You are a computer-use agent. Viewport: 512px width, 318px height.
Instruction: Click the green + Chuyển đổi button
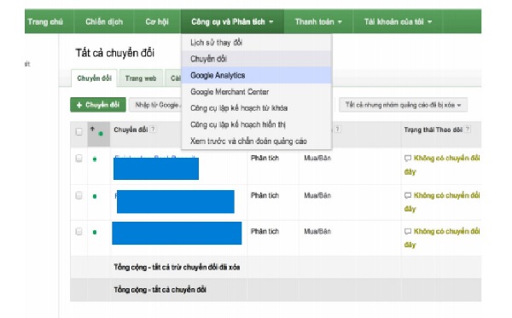pos(98,105)
